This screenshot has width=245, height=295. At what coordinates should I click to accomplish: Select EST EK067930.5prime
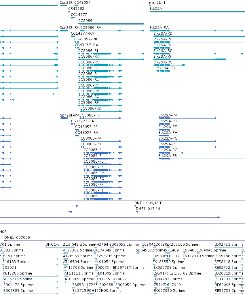(169, 290)
